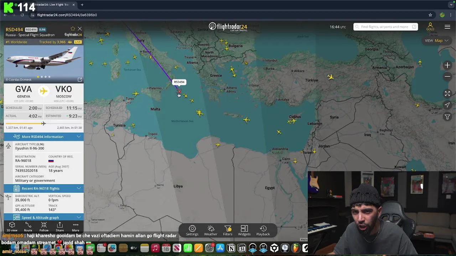Share this flight
The image size is (456, 256).
(59, 227)
